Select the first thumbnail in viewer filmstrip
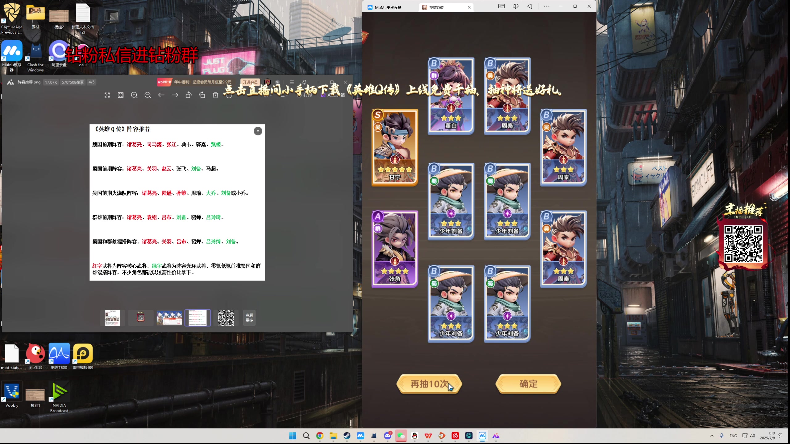Image resolution: width=790 pixels, height=444 pixels. (113, 318)
